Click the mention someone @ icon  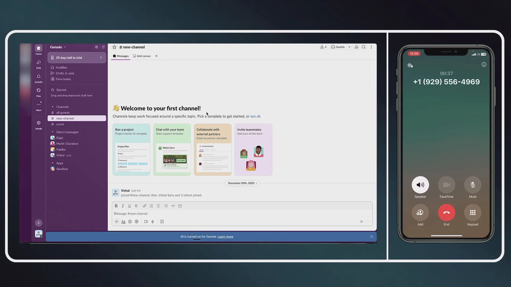[x=137, y=221]
